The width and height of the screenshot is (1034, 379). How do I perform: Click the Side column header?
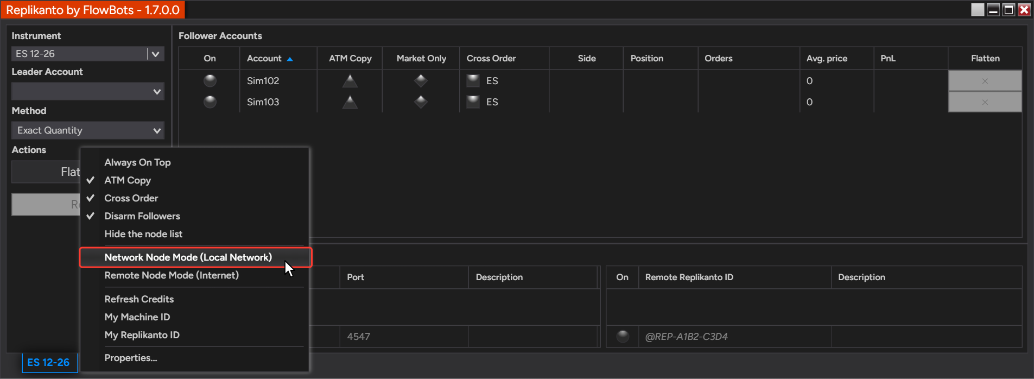(587, 58)
